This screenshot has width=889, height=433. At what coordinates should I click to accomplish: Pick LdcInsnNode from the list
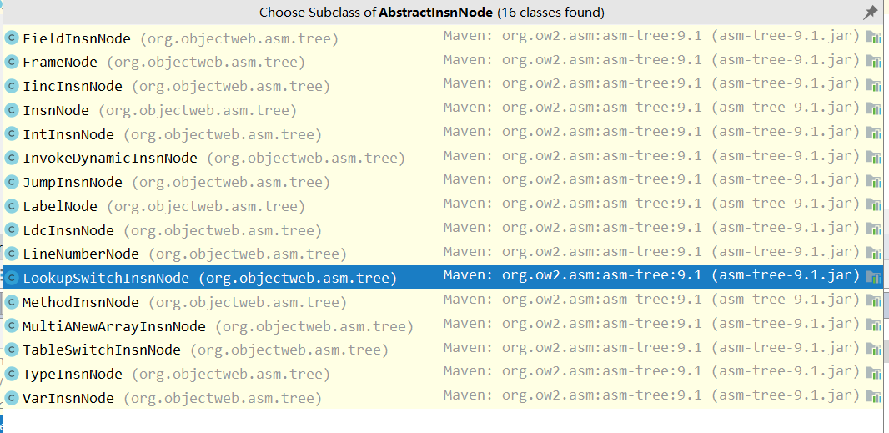pos(68,230)
